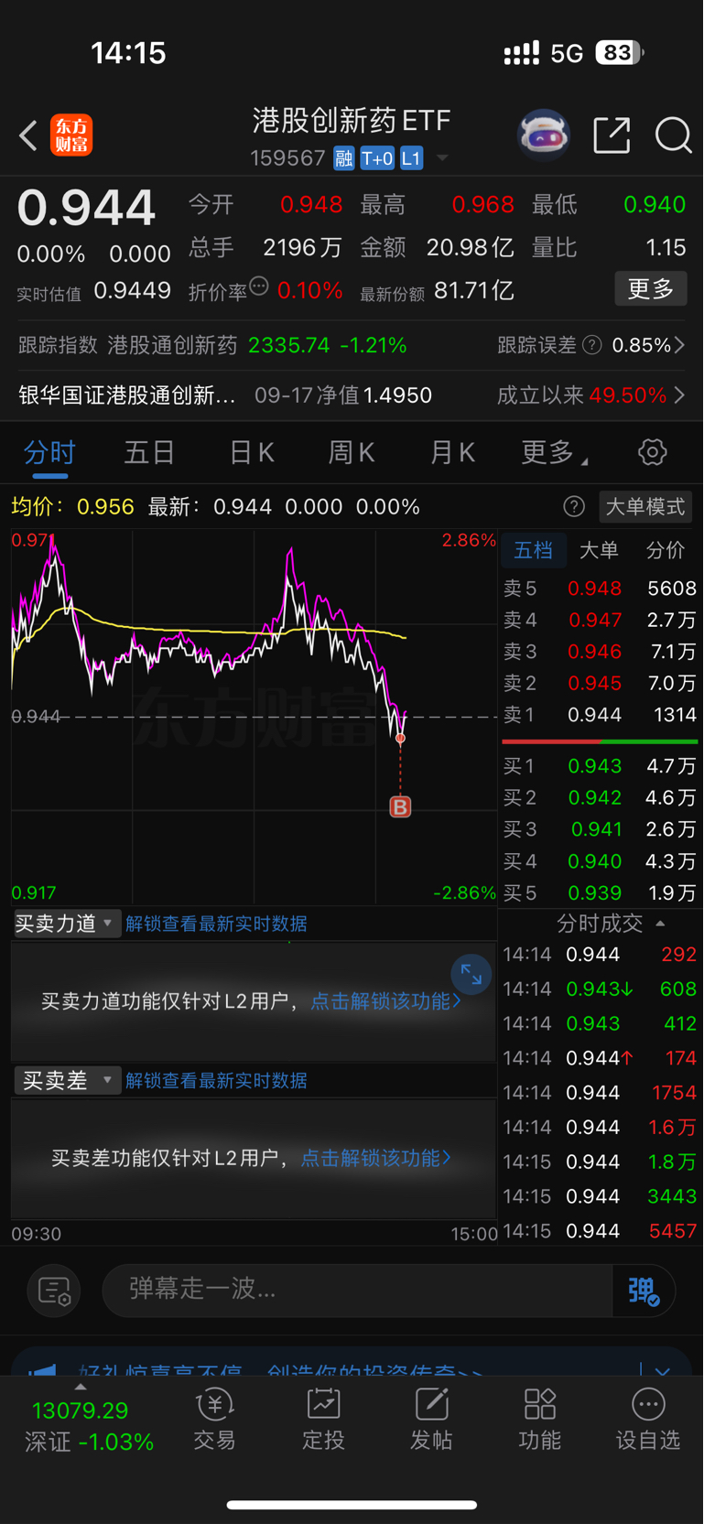Tap the 深证 index ticker 13079.29

pos(88,1425)
